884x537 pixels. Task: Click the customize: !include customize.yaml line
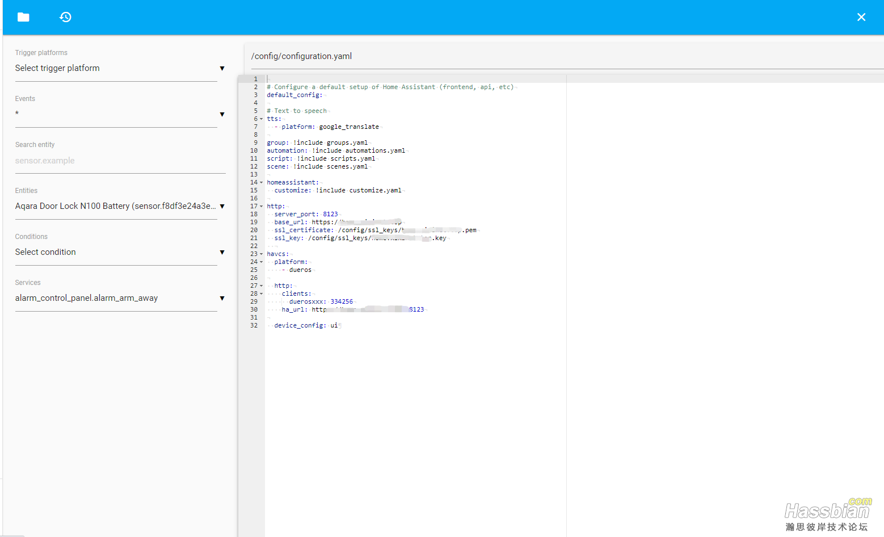[338, 191]
